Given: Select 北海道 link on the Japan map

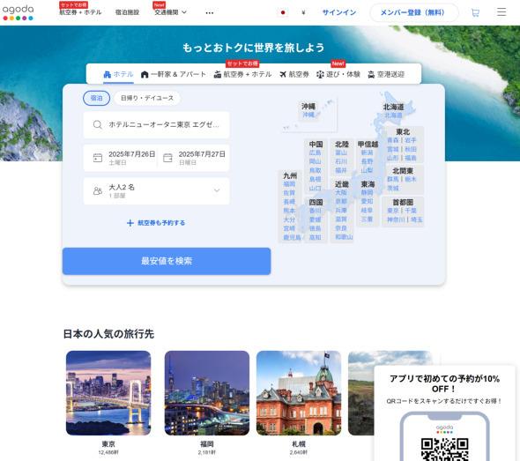Looking at the screenshot, I should (x=393, y=115).
